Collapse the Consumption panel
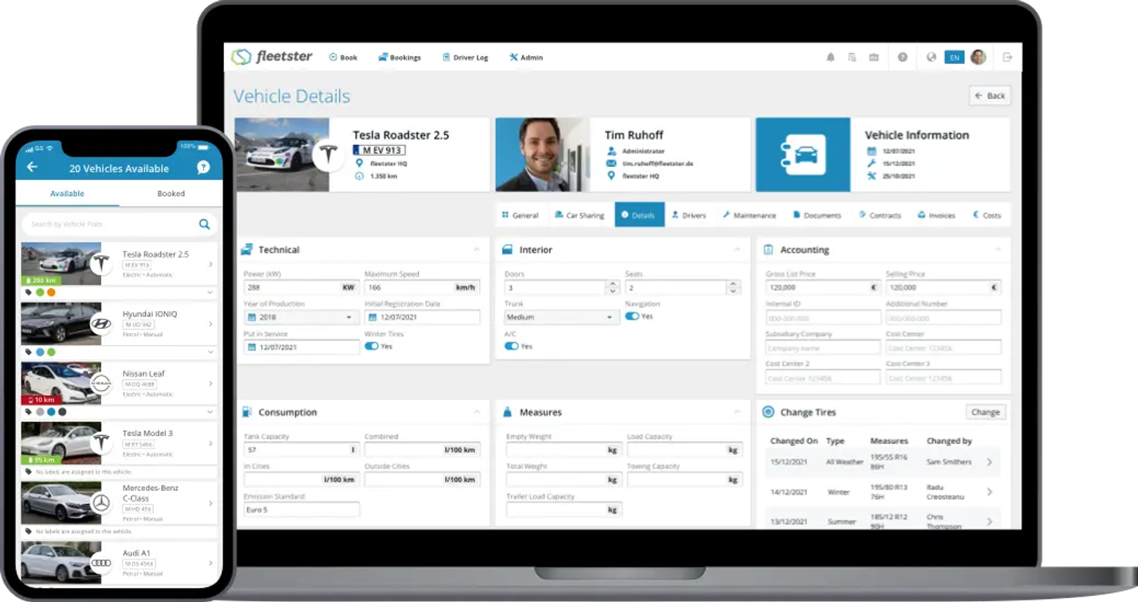The image size is (1138, 602). [x=477, y=412]
